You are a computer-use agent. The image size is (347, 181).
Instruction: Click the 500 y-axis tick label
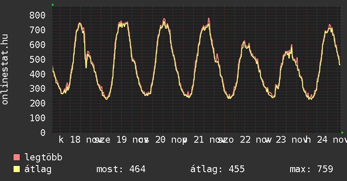(37, 59)
